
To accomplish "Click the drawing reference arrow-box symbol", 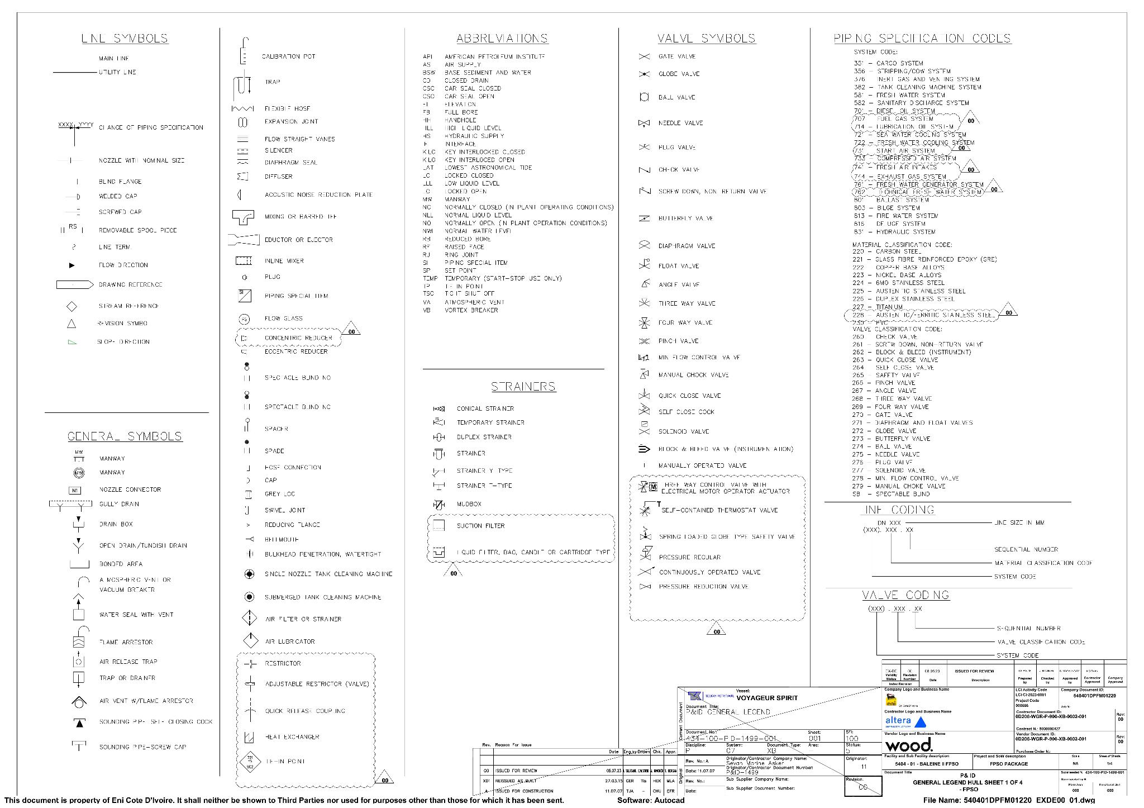I will [x=75, y=285].
